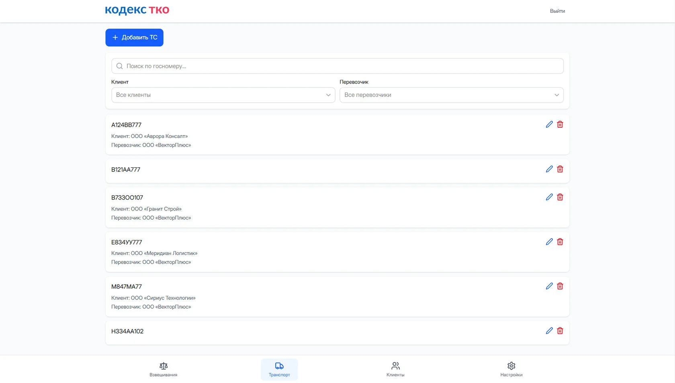Delete vehicle B121AA777 with trash icon
Image resolution: width=675 pixels, height=383 pixels.
click(560, 169)
